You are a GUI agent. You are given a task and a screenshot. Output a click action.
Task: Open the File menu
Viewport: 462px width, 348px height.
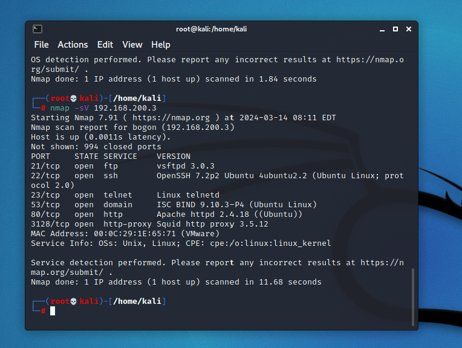coord(41,45)
